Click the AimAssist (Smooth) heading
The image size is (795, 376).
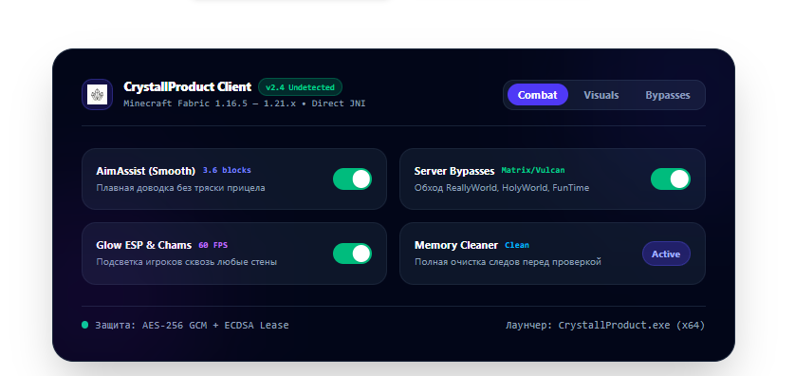point(145,171)
